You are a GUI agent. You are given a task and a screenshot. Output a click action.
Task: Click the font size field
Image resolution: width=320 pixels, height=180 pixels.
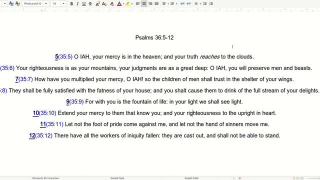[x=55, y=3]
